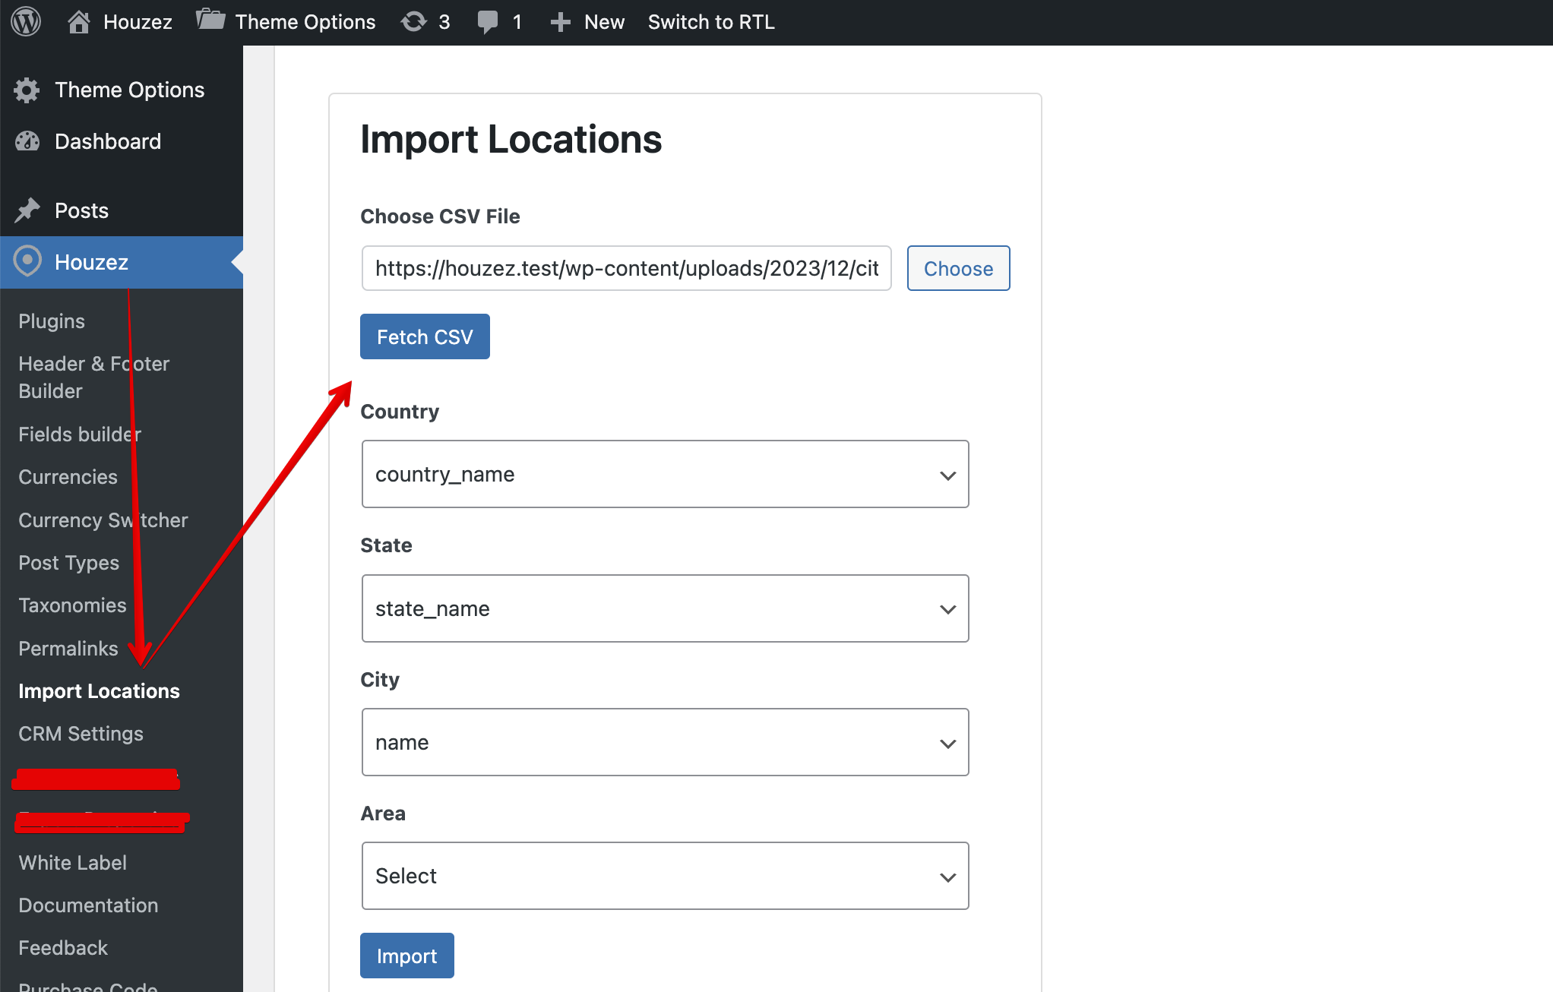This screenshot has width=1553, height=992.
Task: Click Switch to RTL
Action: [x=711, y=22]
